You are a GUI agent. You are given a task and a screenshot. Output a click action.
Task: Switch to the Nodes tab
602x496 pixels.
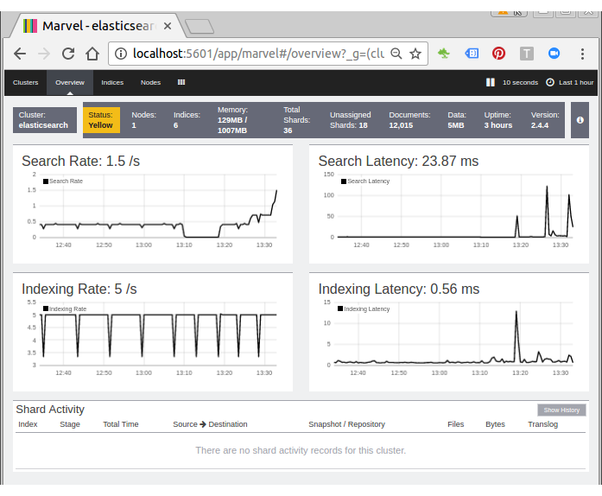tap(150, 82)
